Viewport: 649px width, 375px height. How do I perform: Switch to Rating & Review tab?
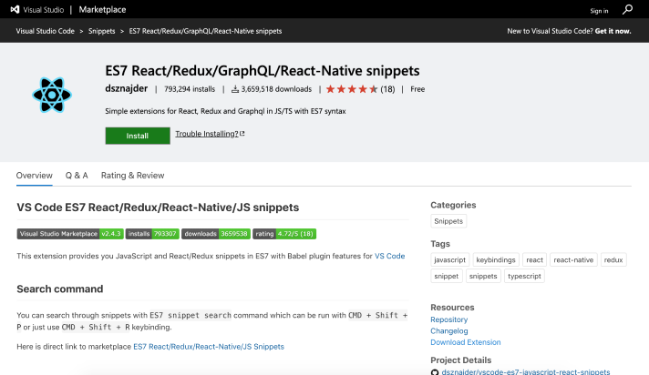132,176
